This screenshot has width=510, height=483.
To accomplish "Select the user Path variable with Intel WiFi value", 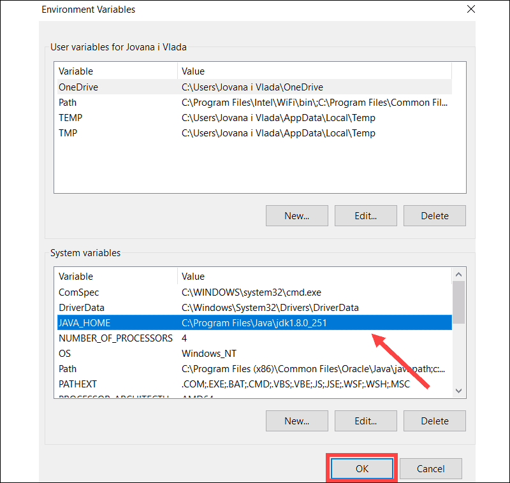I will point(254,103).
